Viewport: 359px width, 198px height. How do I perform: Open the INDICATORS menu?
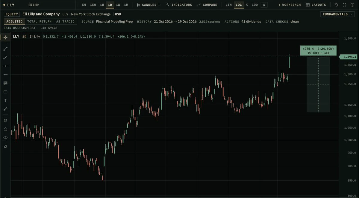coord(179,5)
